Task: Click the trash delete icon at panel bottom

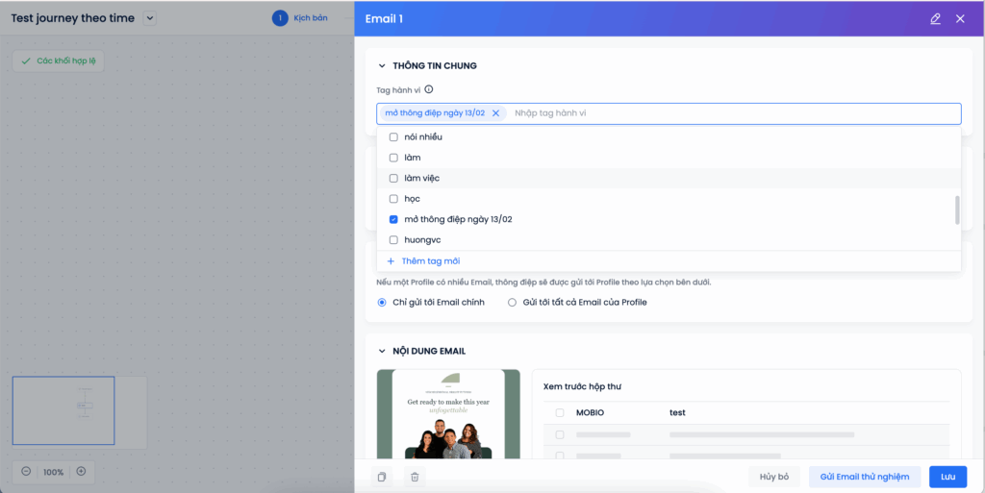Action: click(415, 477)
